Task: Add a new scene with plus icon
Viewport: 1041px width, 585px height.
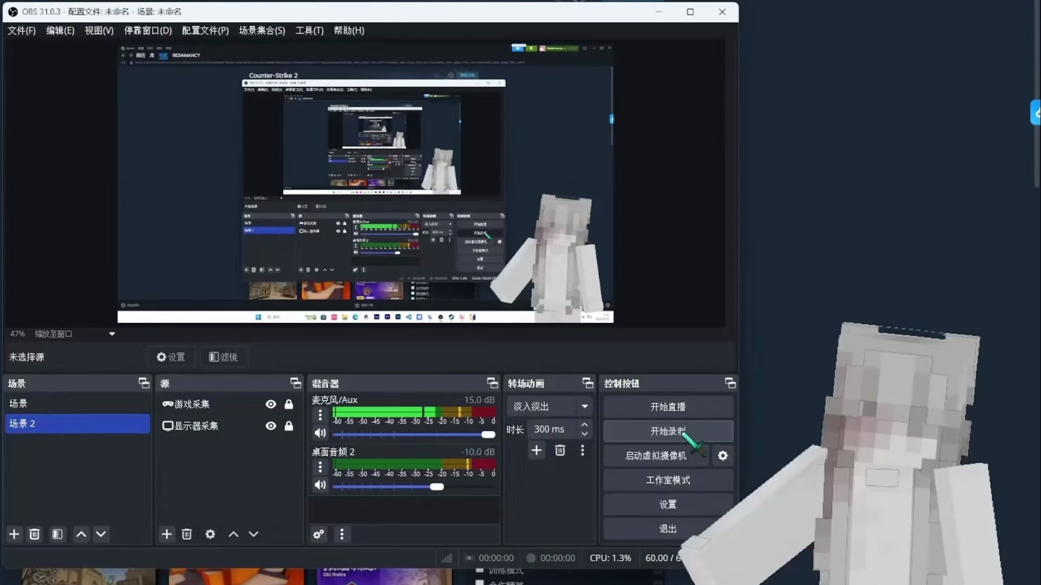Action: (x=14, y=534)
